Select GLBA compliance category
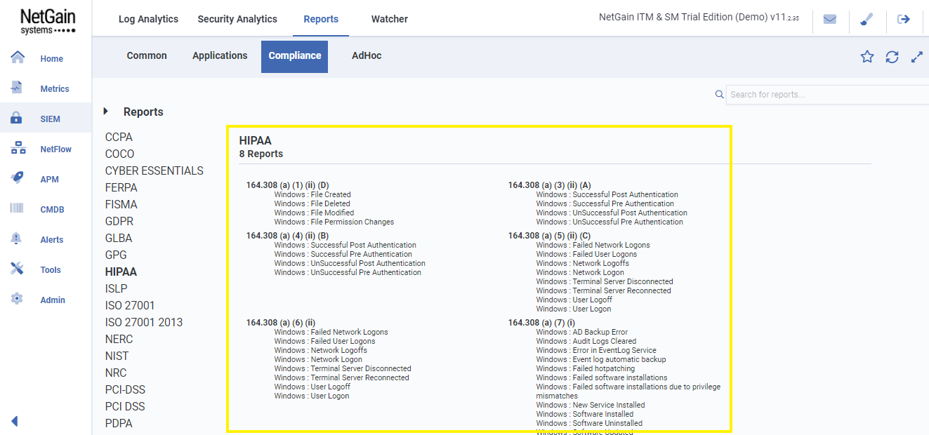Image resolution: width=929 pixels, height=435 pixels. [x=119, y=238]
